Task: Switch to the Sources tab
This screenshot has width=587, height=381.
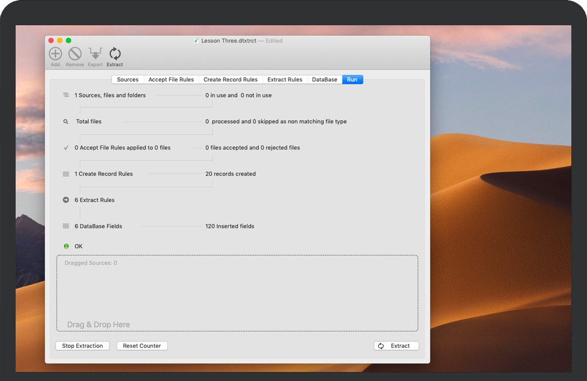Action: pos(127,79)
